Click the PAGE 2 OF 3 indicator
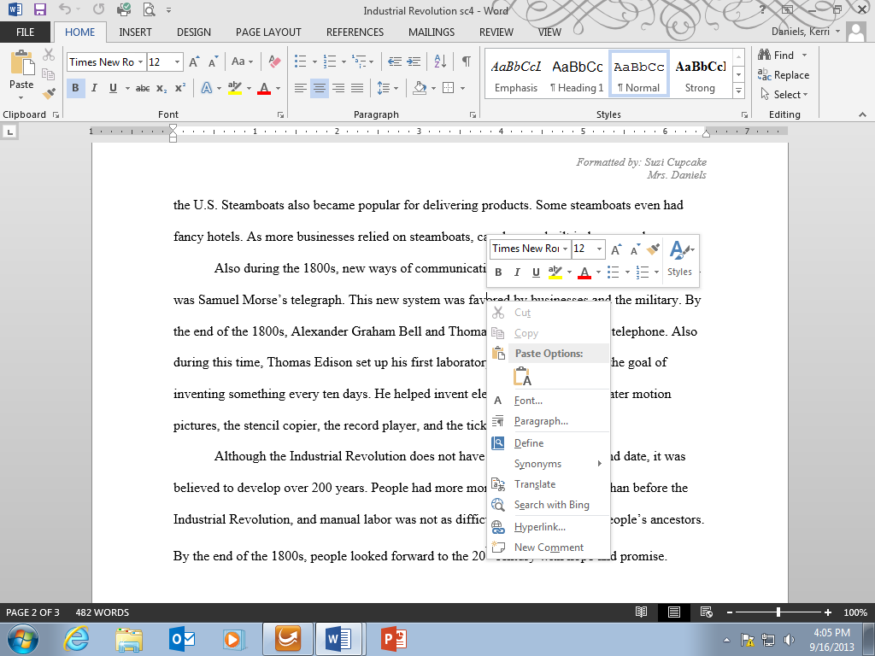 tap(32, 612)
